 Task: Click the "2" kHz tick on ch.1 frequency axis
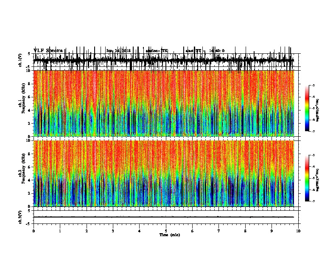[30, 124]
